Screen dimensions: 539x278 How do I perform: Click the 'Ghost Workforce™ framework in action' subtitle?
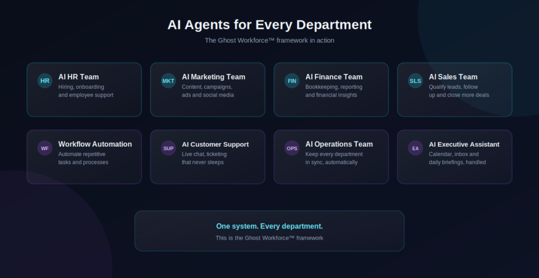coord(269,40)
